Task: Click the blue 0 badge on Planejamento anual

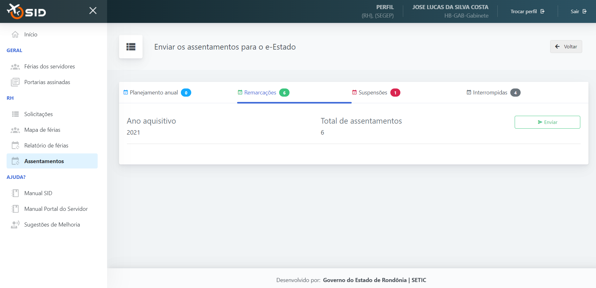Action: click(x=186, y=93)
